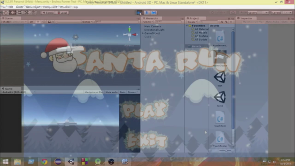Select the Inspector tab
This screenshot has height=166, width=295.
click(245, 18)
